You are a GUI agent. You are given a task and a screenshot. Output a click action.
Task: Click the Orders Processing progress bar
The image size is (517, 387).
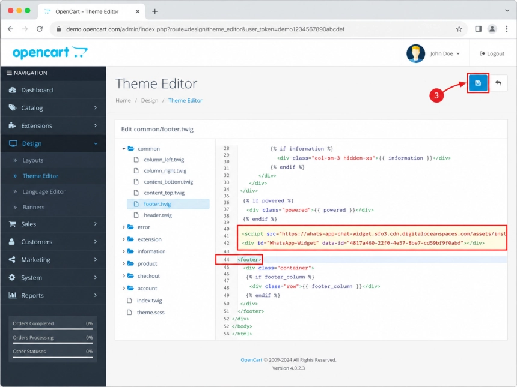tap(53, 343)
